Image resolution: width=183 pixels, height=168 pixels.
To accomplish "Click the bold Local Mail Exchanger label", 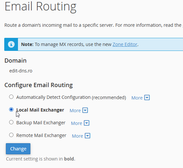I will click(x=40, y=110).
